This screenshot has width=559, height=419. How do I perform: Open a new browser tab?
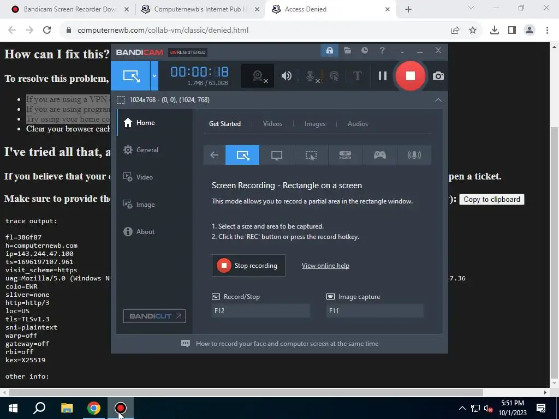(408, 10)
